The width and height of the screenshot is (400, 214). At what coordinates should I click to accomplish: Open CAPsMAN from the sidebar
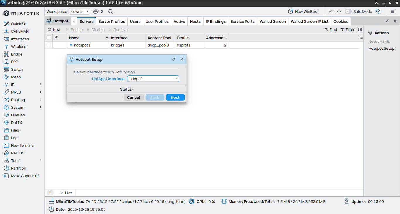coord(20,31)
